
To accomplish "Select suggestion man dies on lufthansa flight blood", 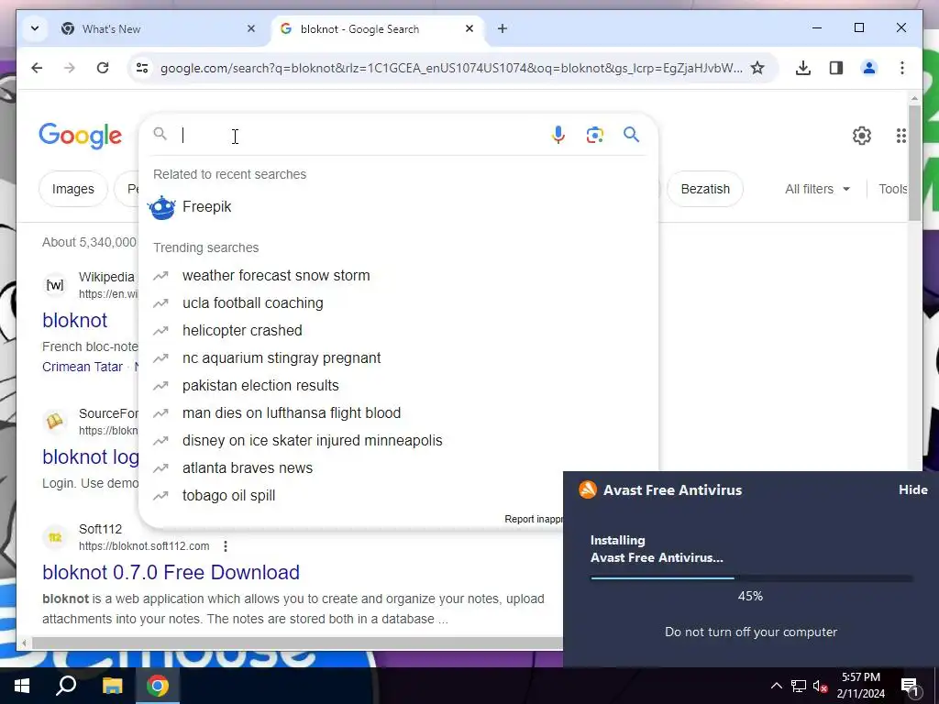I will (398, 413).
